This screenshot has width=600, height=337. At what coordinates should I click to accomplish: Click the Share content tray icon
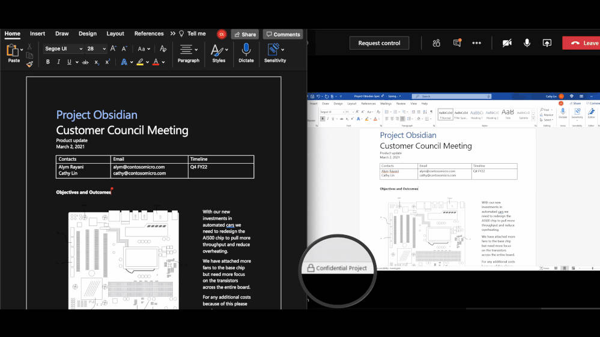[x=547, y=43]
